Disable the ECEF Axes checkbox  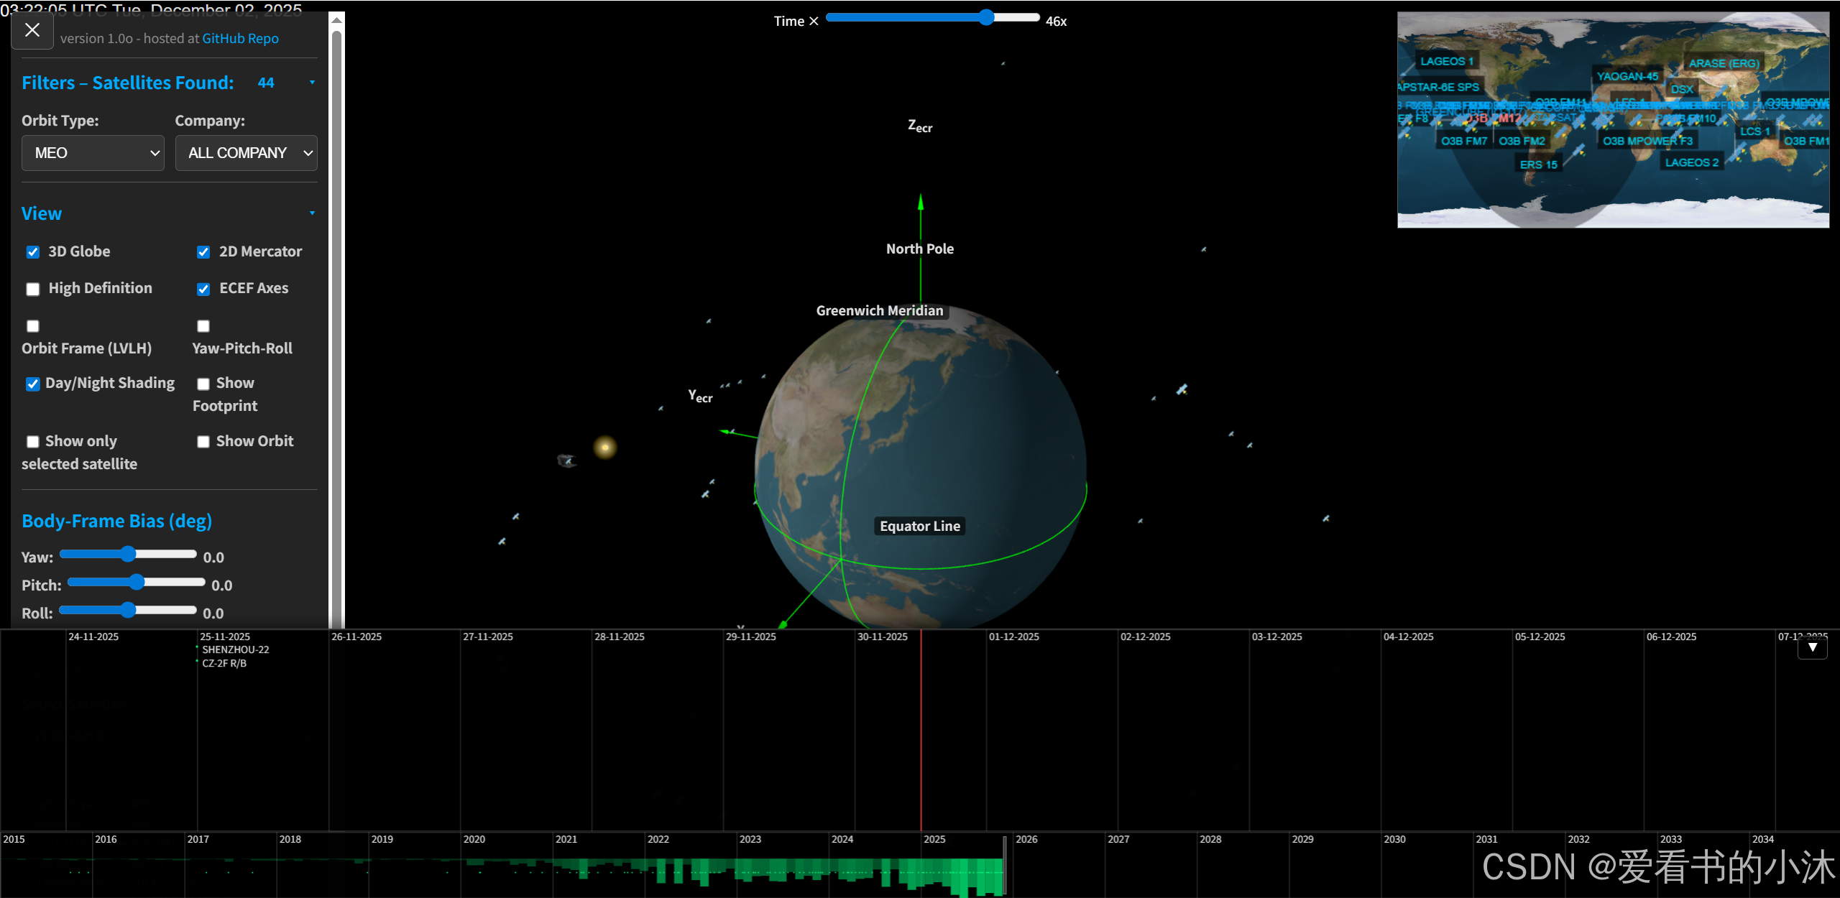203,289
